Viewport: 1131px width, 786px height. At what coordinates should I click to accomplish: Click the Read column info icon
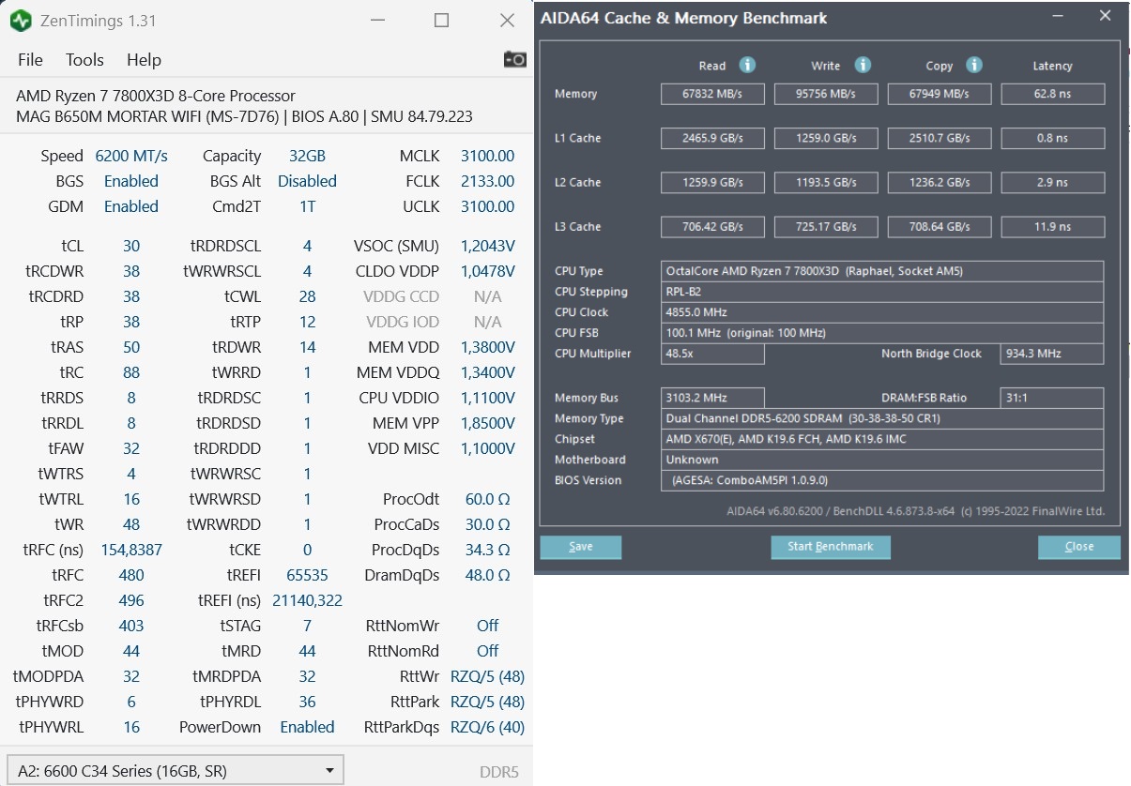point(747,65)
